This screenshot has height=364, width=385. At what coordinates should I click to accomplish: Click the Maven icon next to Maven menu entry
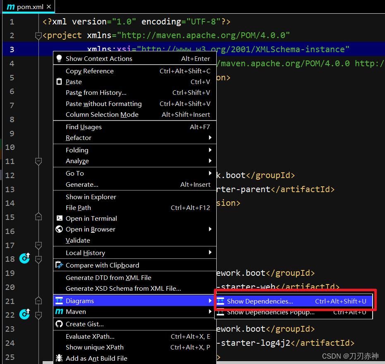(x=59, y=311)
